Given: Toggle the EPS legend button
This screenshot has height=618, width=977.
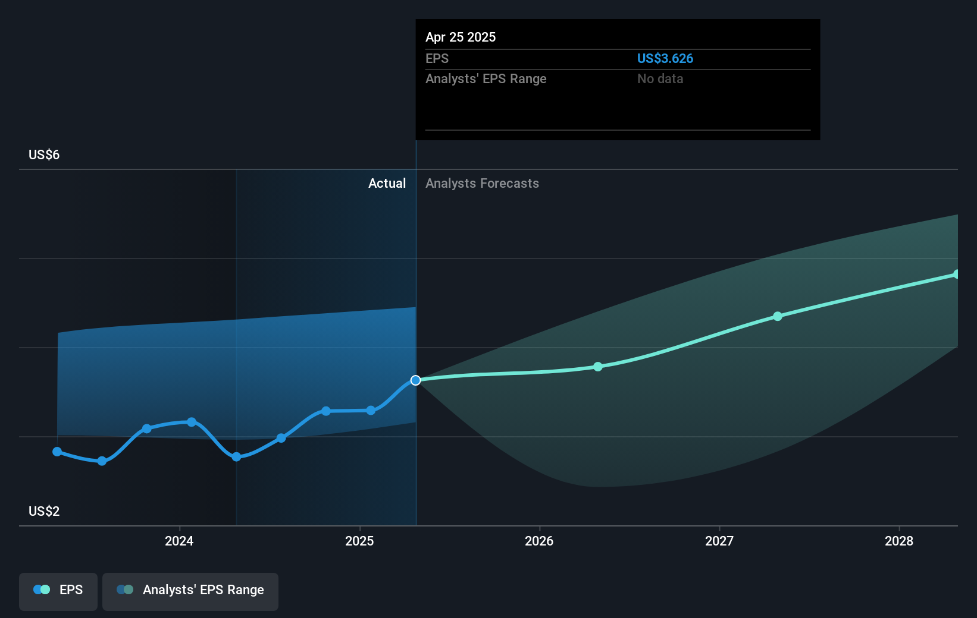Looking at the screenshot, I should [58, 591].
